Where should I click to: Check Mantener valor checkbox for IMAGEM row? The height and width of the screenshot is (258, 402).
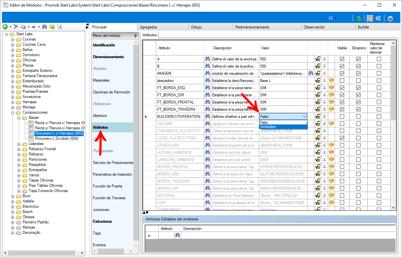379,73
